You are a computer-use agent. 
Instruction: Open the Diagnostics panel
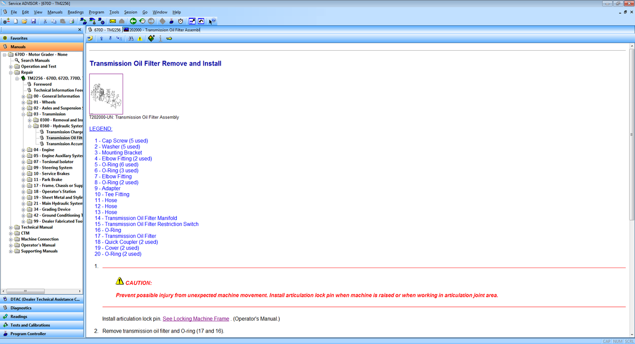point(42,308)
